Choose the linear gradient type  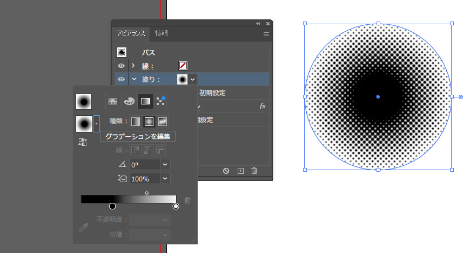point(136,121)
